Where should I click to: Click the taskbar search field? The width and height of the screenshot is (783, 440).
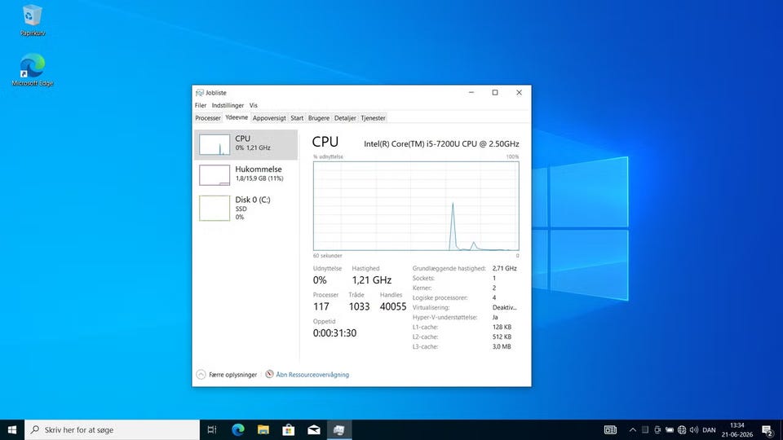tap(112, 429)
